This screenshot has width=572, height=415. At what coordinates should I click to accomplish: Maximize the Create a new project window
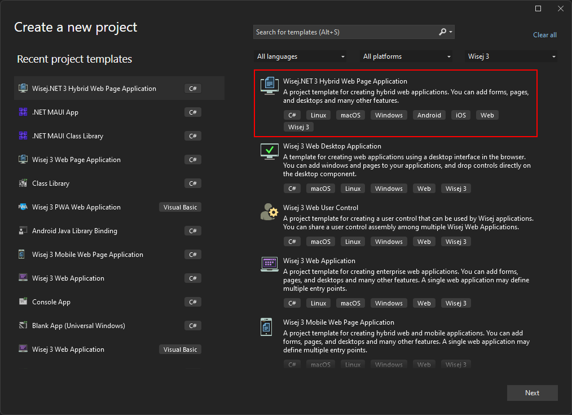[538, 8]
